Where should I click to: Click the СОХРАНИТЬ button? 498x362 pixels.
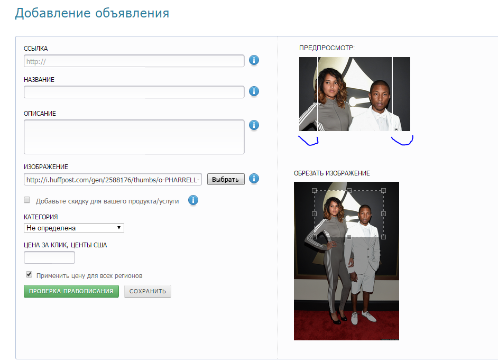tap(147, 291)
